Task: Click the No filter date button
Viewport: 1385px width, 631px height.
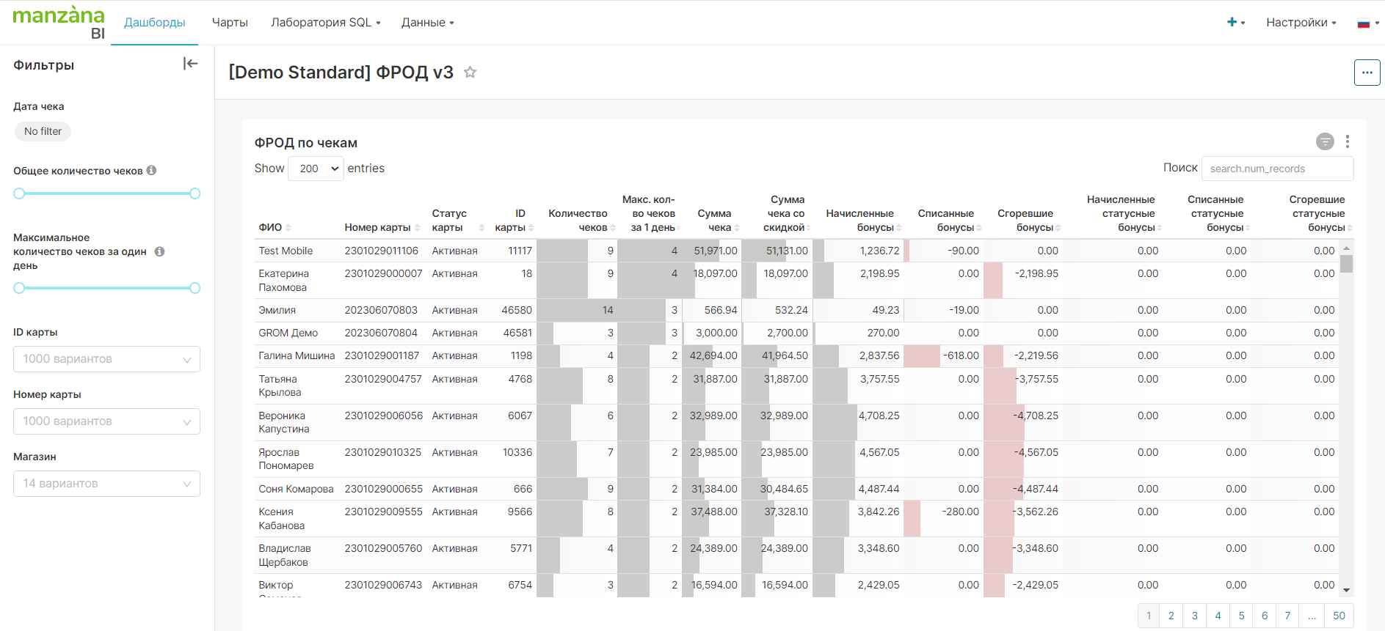Action: point(43,131)
